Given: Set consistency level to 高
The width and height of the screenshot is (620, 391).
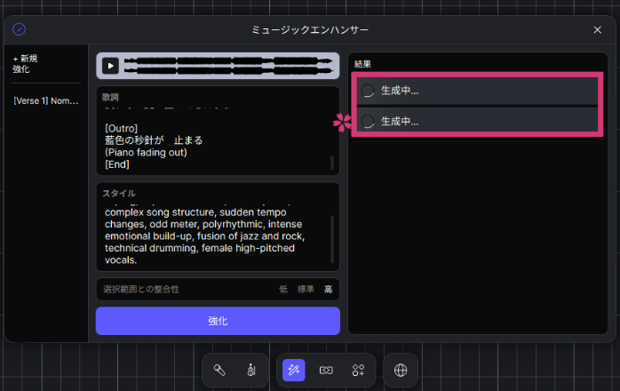Looking at the screenshot, I should [x=328, y=290].
